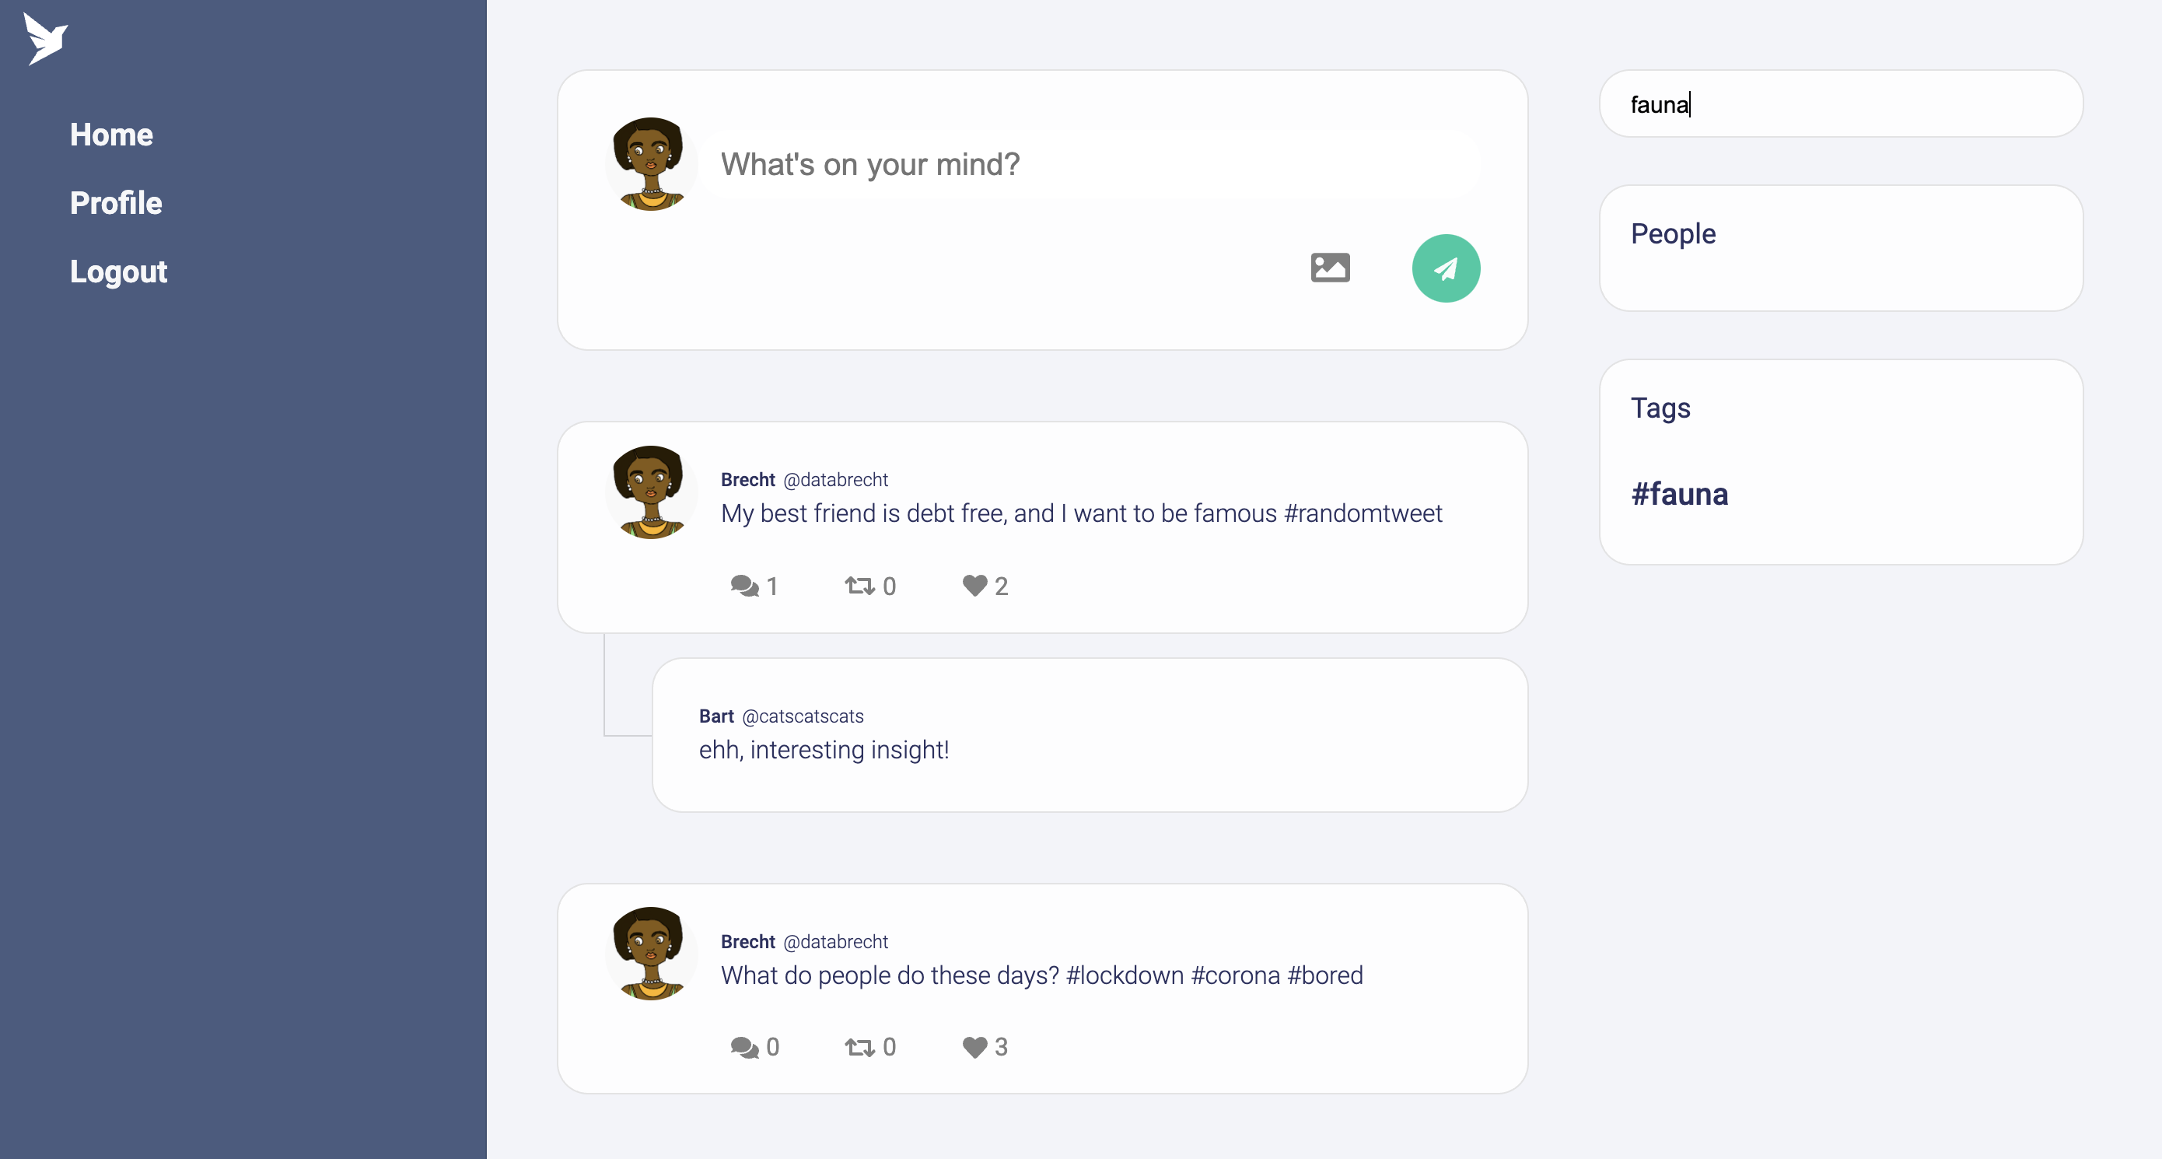This screenshot has height=1159, width=2162.
Task: Click Brecht's name on the lockdown post
Action: point(747,942)
